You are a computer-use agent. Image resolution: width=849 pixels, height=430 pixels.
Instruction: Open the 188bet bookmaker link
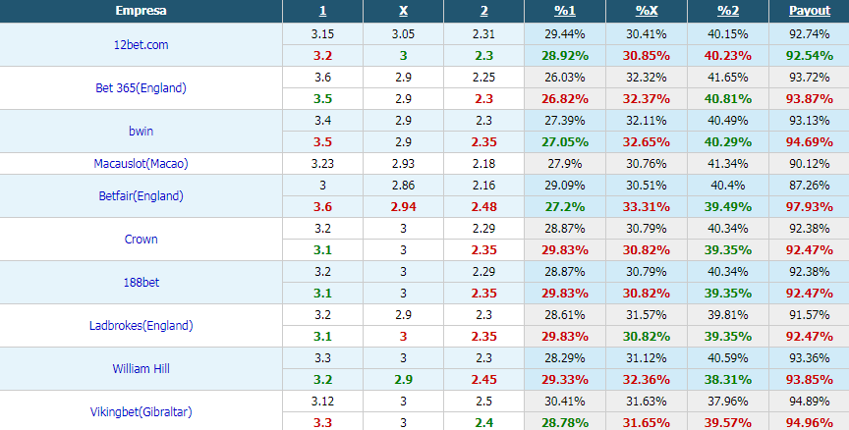click(x=141, y=283)
